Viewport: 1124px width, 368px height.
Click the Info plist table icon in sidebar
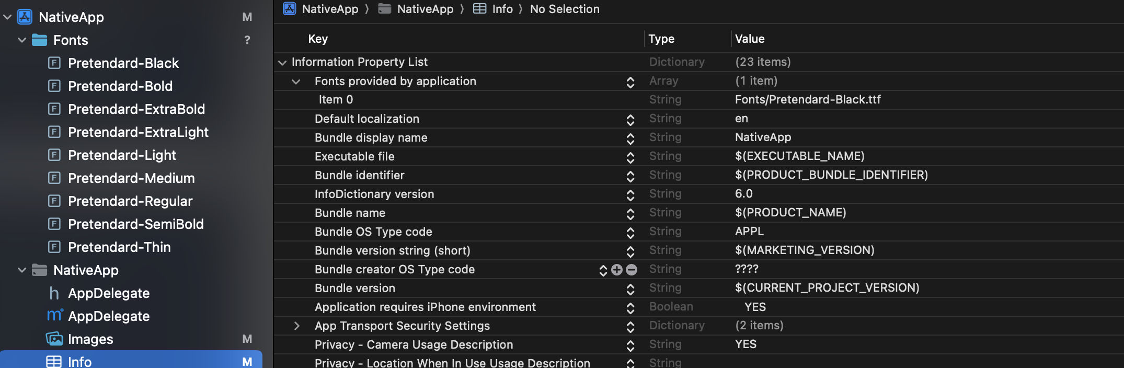54,362
